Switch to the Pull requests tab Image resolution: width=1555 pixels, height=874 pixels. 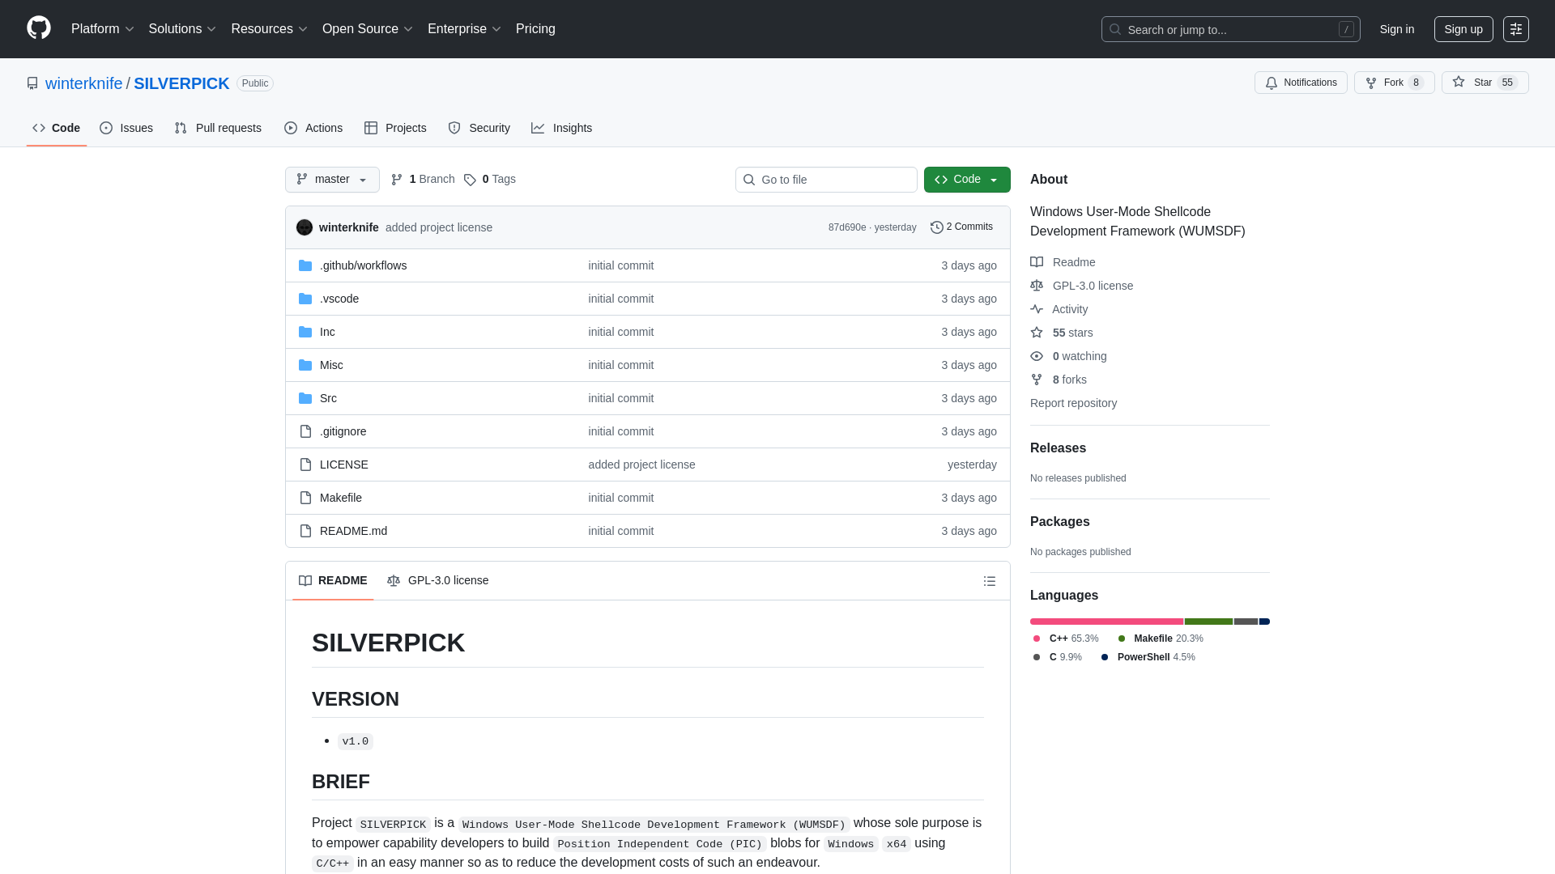click(218, 128)
